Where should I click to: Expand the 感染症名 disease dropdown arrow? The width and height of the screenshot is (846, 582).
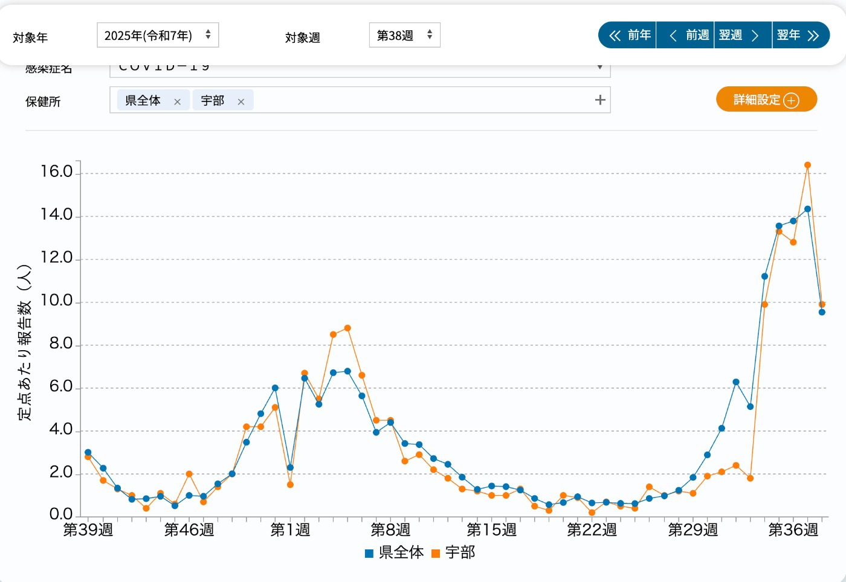tap(599, 68)
